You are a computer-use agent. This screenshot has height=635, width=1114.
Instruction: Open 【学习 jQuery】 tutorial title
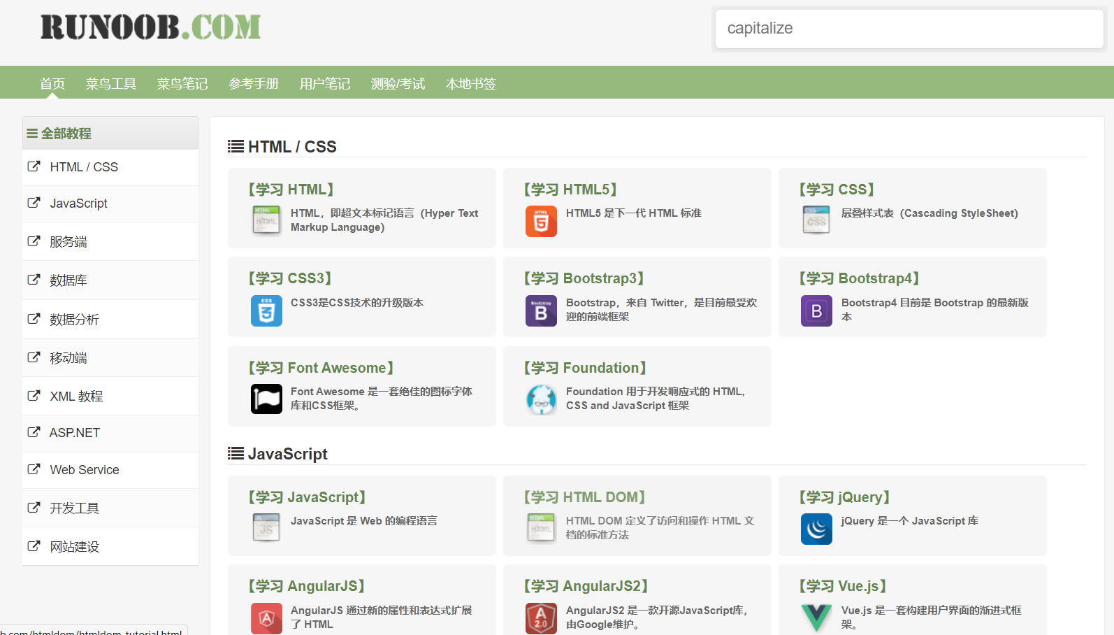(845, 497)
